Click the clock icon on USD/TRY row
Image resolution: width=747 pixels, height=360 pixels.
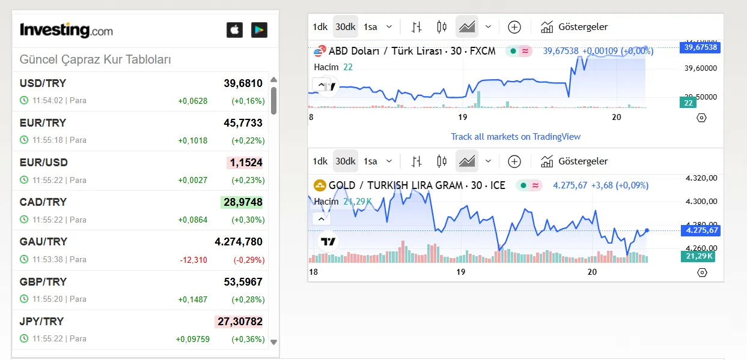(x=24, y=100)
